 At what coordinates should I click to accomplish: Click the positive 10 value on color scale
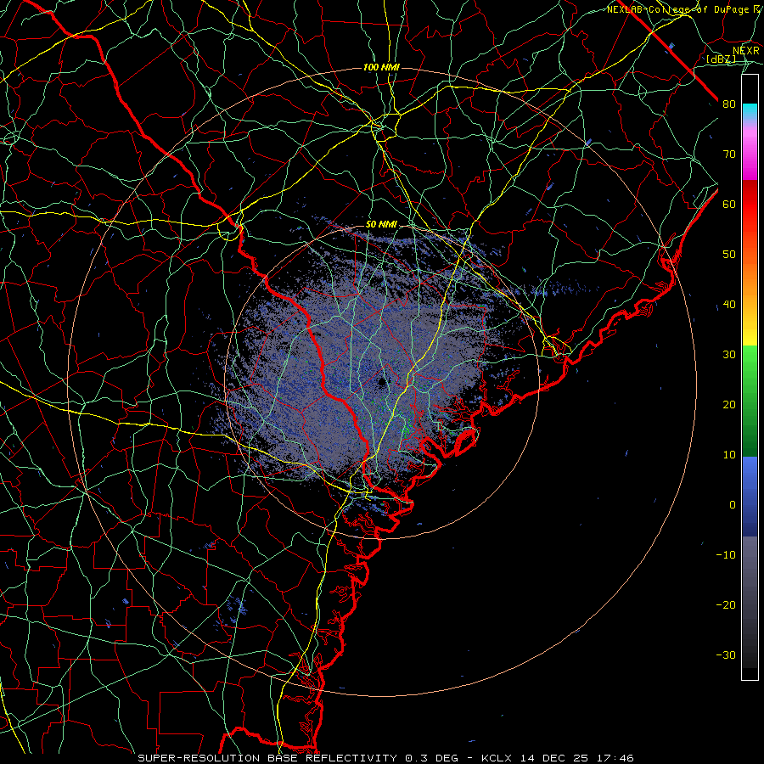729,455
